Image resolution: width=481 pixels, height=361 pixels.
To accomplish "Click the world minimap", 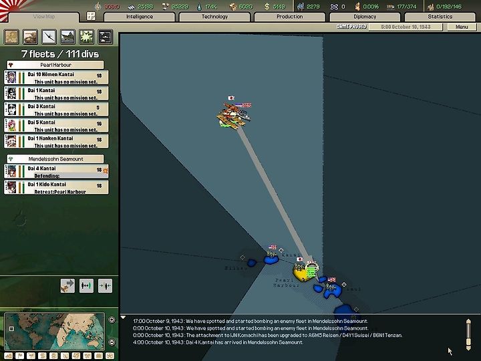I will [x=55, y=332].
